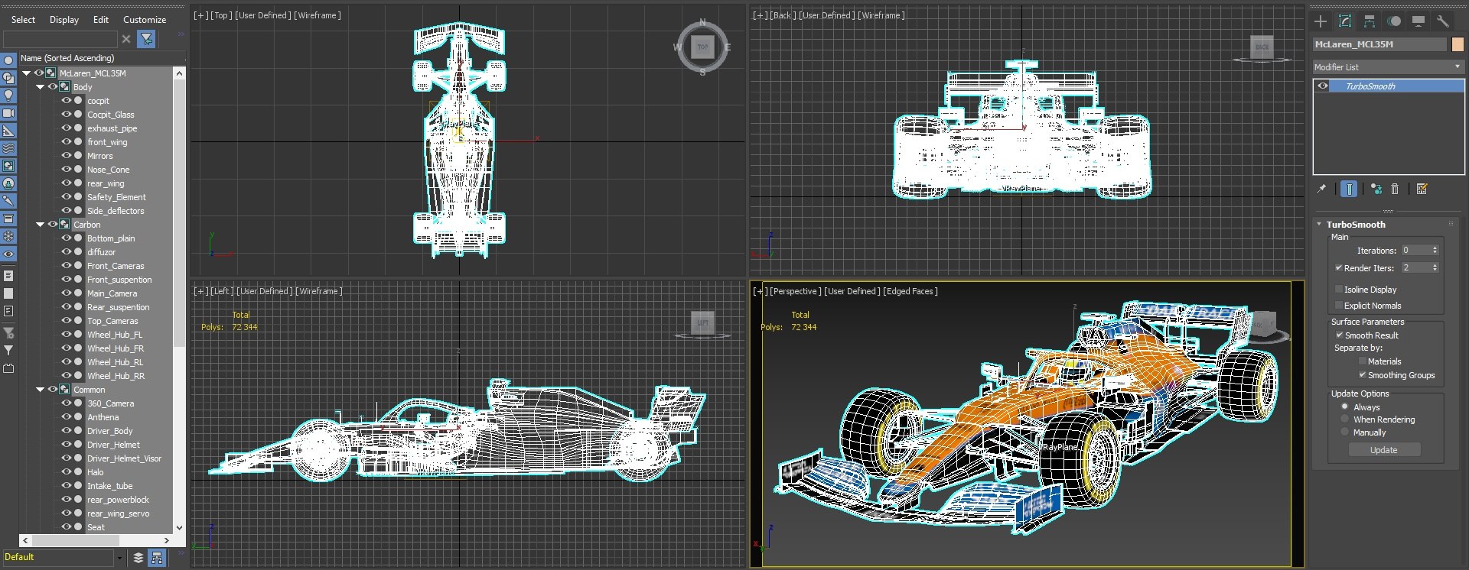Toggle Display Geometry filter in Scene Explorer
Screen dimensions: 1469x570
pos(8,60)
